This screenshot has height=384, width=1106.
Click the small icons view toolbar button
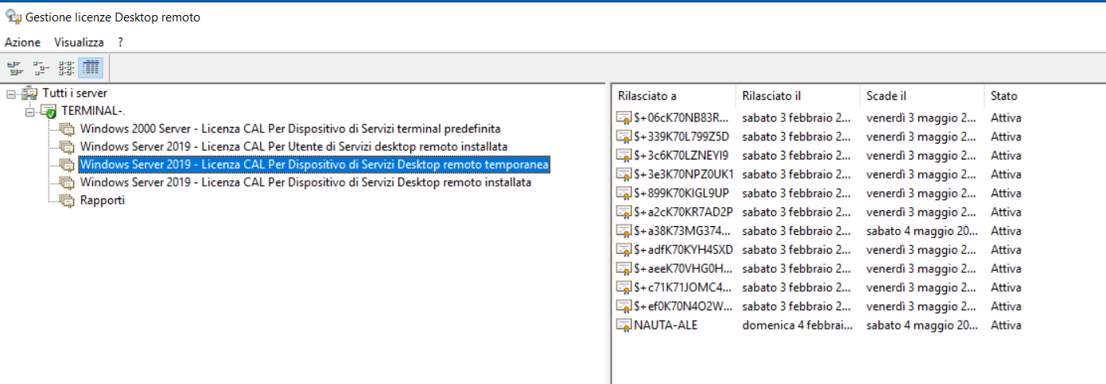click(41, 67)
